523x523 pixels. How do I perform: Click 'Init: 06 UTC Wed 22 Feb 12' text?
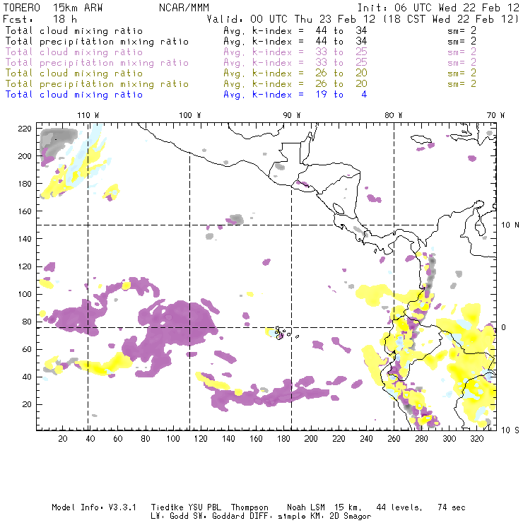(438, 8)
